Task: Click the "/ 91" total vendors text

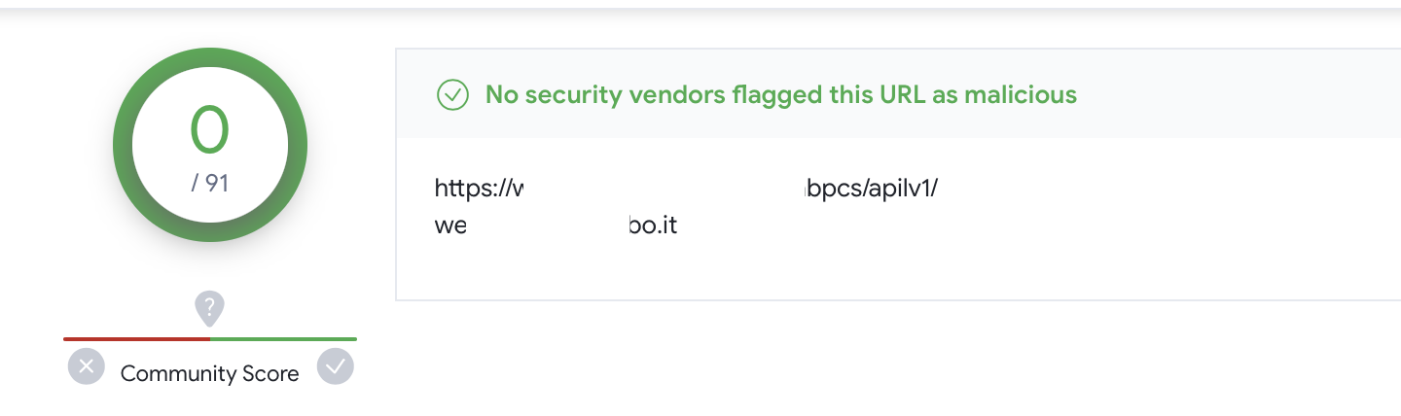Action: pyautogui.click(x=210, y=183)
